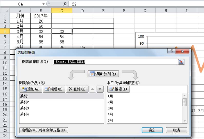204x139 pixels.
Task: Edit the selected legend series
Action: pos(54,89)
